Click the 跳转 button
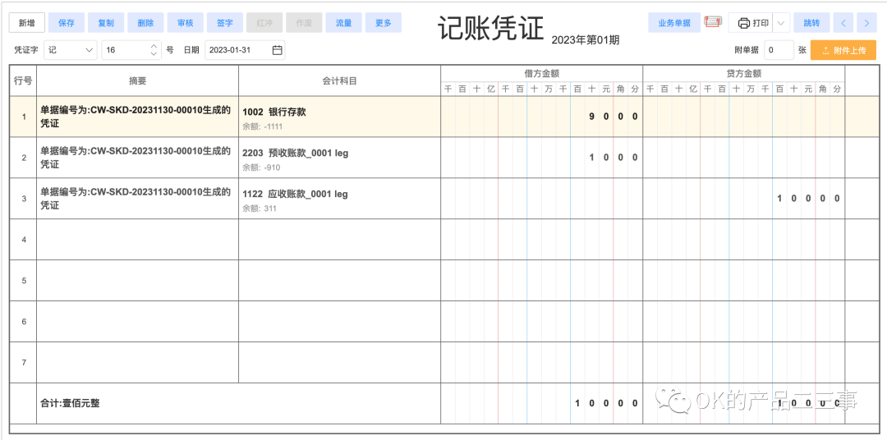Image resolution: width=887 pixels, height=440 pixels. (811, 23)
